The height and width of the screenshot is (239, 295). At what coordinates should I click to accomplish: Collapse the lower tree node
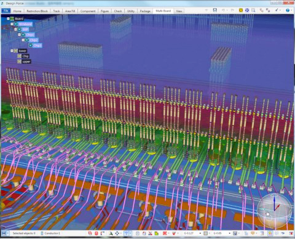pyautogui.click(x=12, y=51)
